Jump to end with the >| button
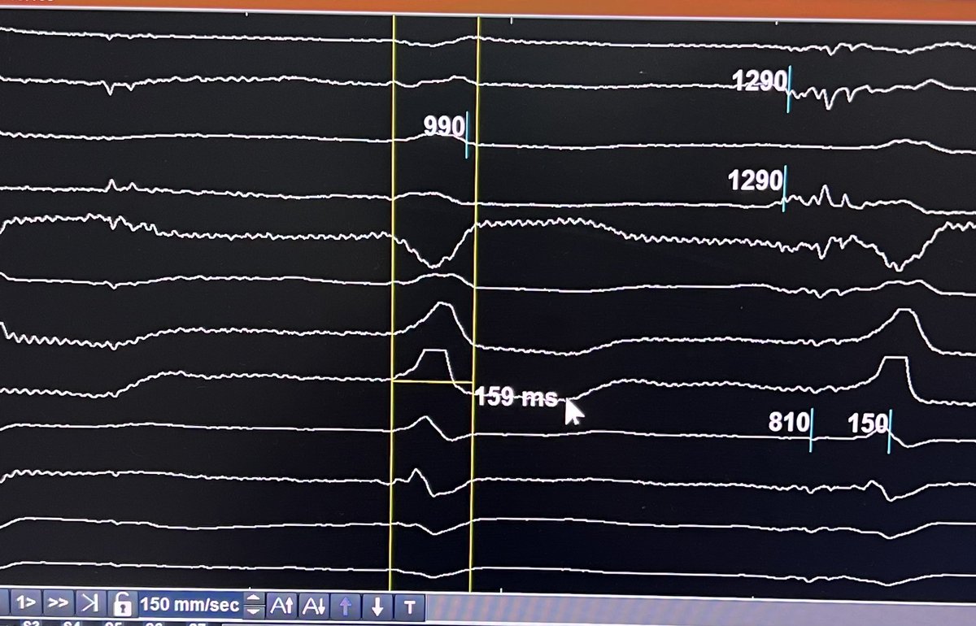976x626 pixels. point(89,604)
